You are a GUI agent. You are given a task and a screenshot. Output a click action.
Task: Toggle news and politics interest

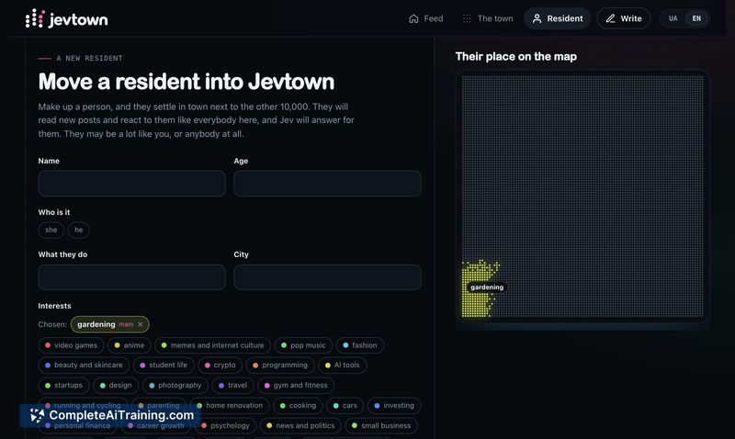pyautogui.click(x=300, y=425)
